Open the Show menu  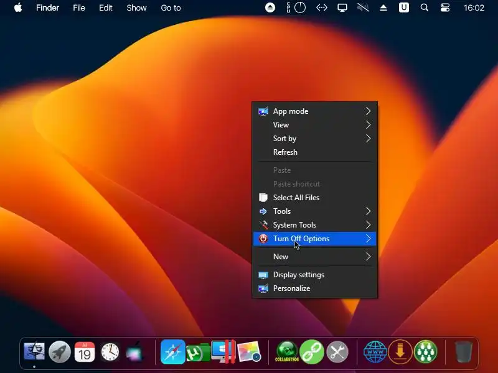(136, 7)
